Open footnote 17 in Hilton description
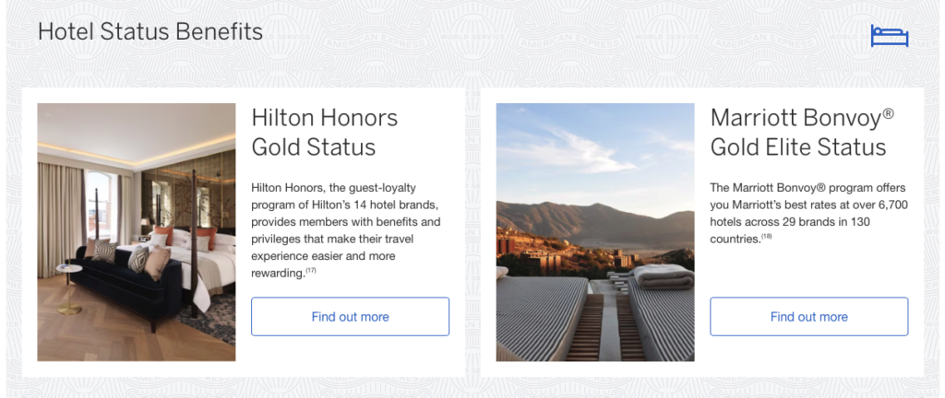945x398 pixels. 311,271
